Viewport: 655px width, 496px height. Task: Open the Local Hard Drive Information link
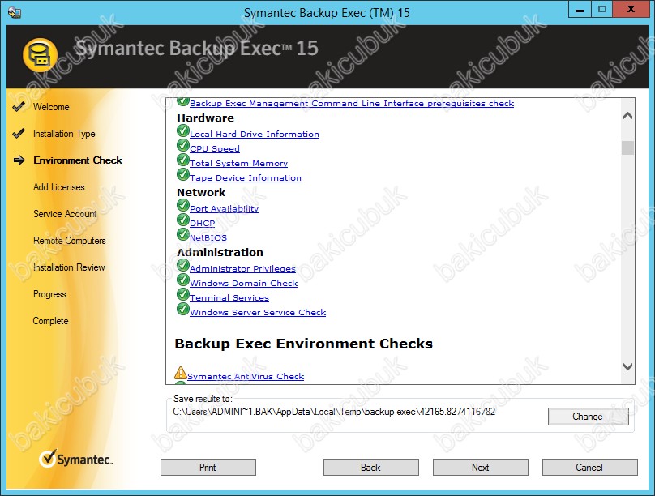255,134
